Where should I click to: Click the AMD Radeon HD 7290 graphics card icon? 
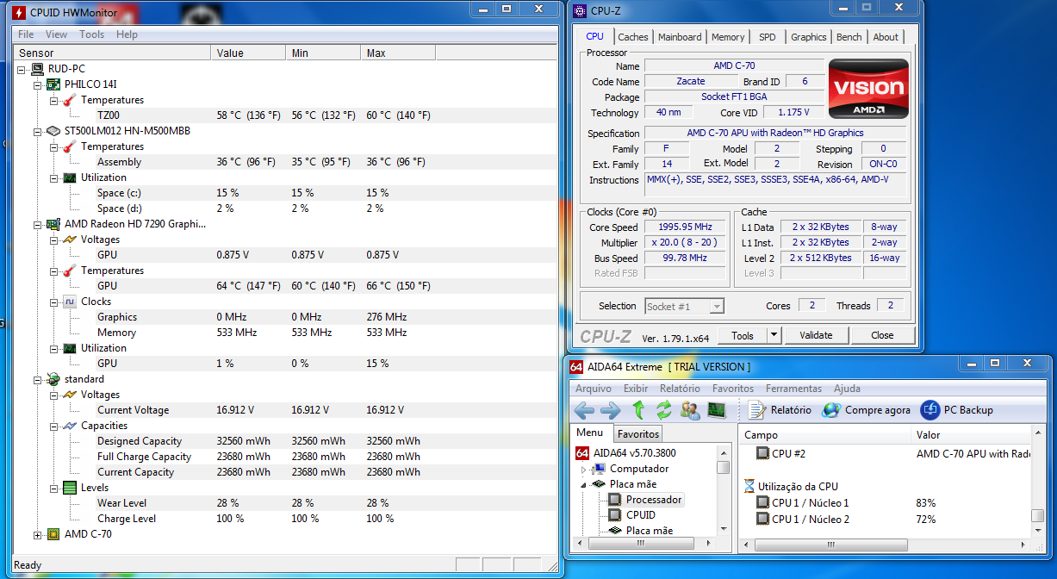coord(53,224)
